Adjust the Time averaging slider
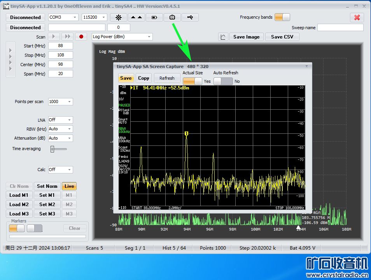Screen dimensions: 371x280 [x=52, y=149]
